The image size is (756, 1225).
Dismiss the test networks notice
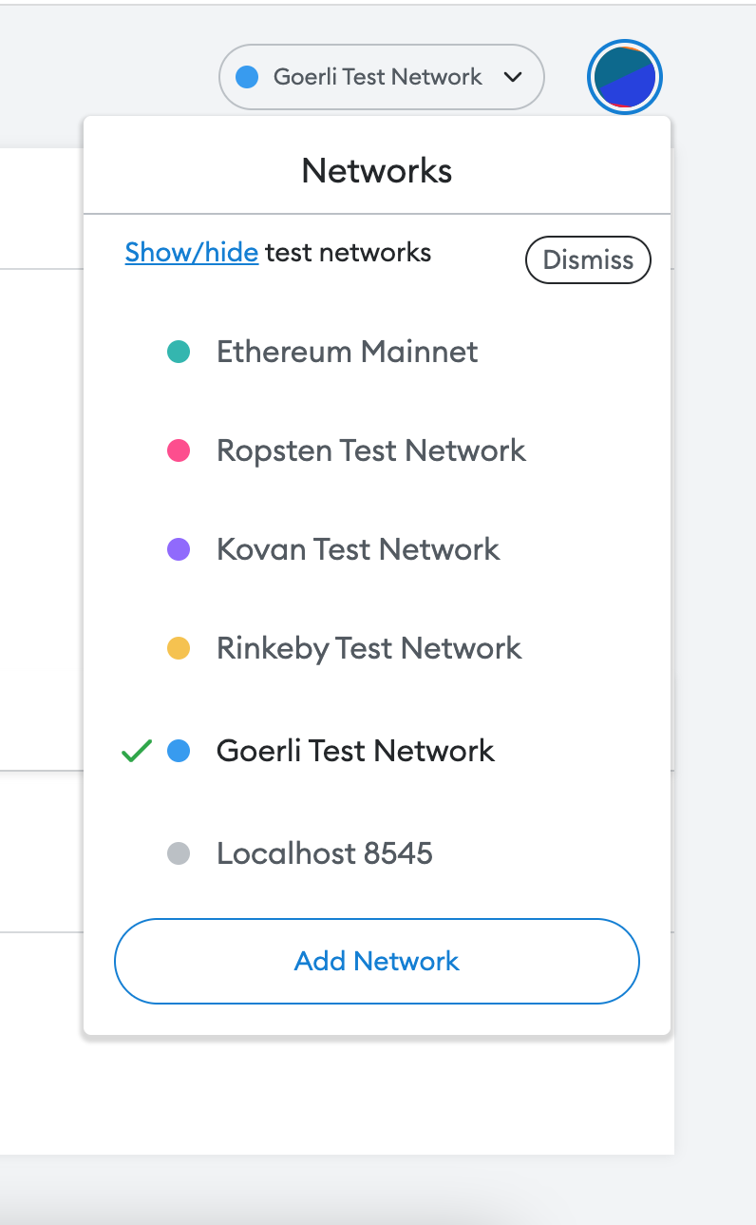588,260
